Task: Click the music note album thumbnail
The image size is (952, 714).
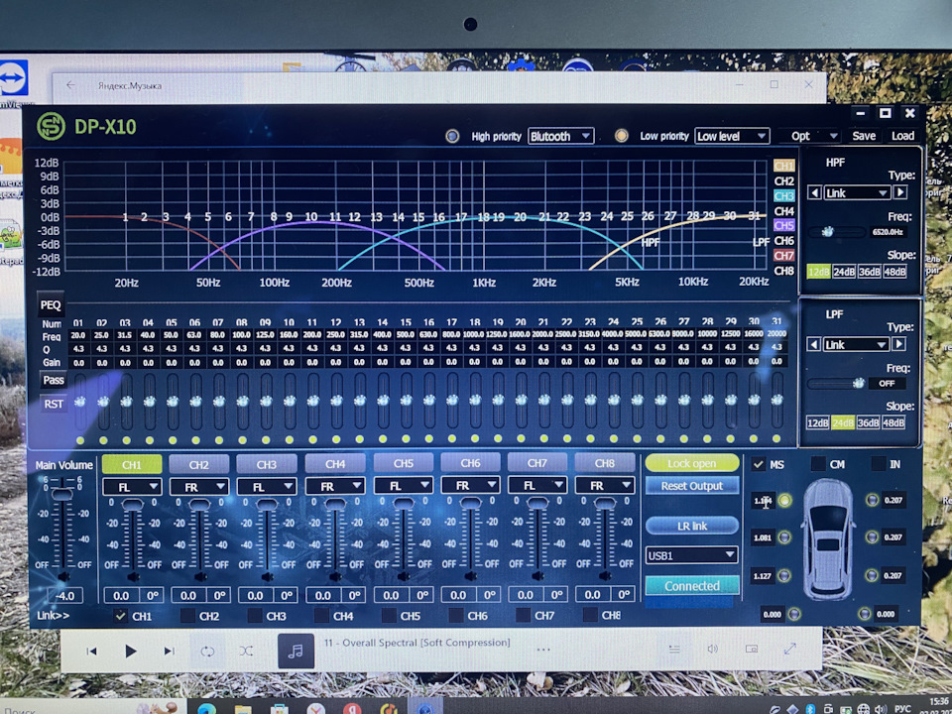Action: tap(296, 651)
